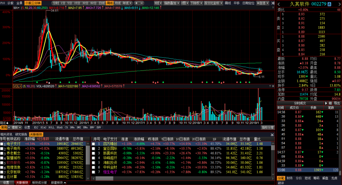
Task: Open the 板块成分股 bottom tab
Action: 39,183
